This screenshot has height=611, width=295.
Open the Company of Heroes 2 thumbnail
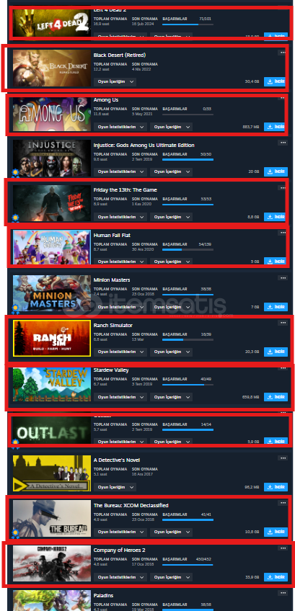(52, 564)
